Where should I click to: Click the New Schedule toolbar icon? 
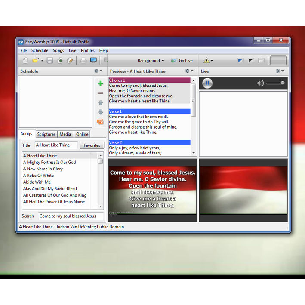click(25, 61)
